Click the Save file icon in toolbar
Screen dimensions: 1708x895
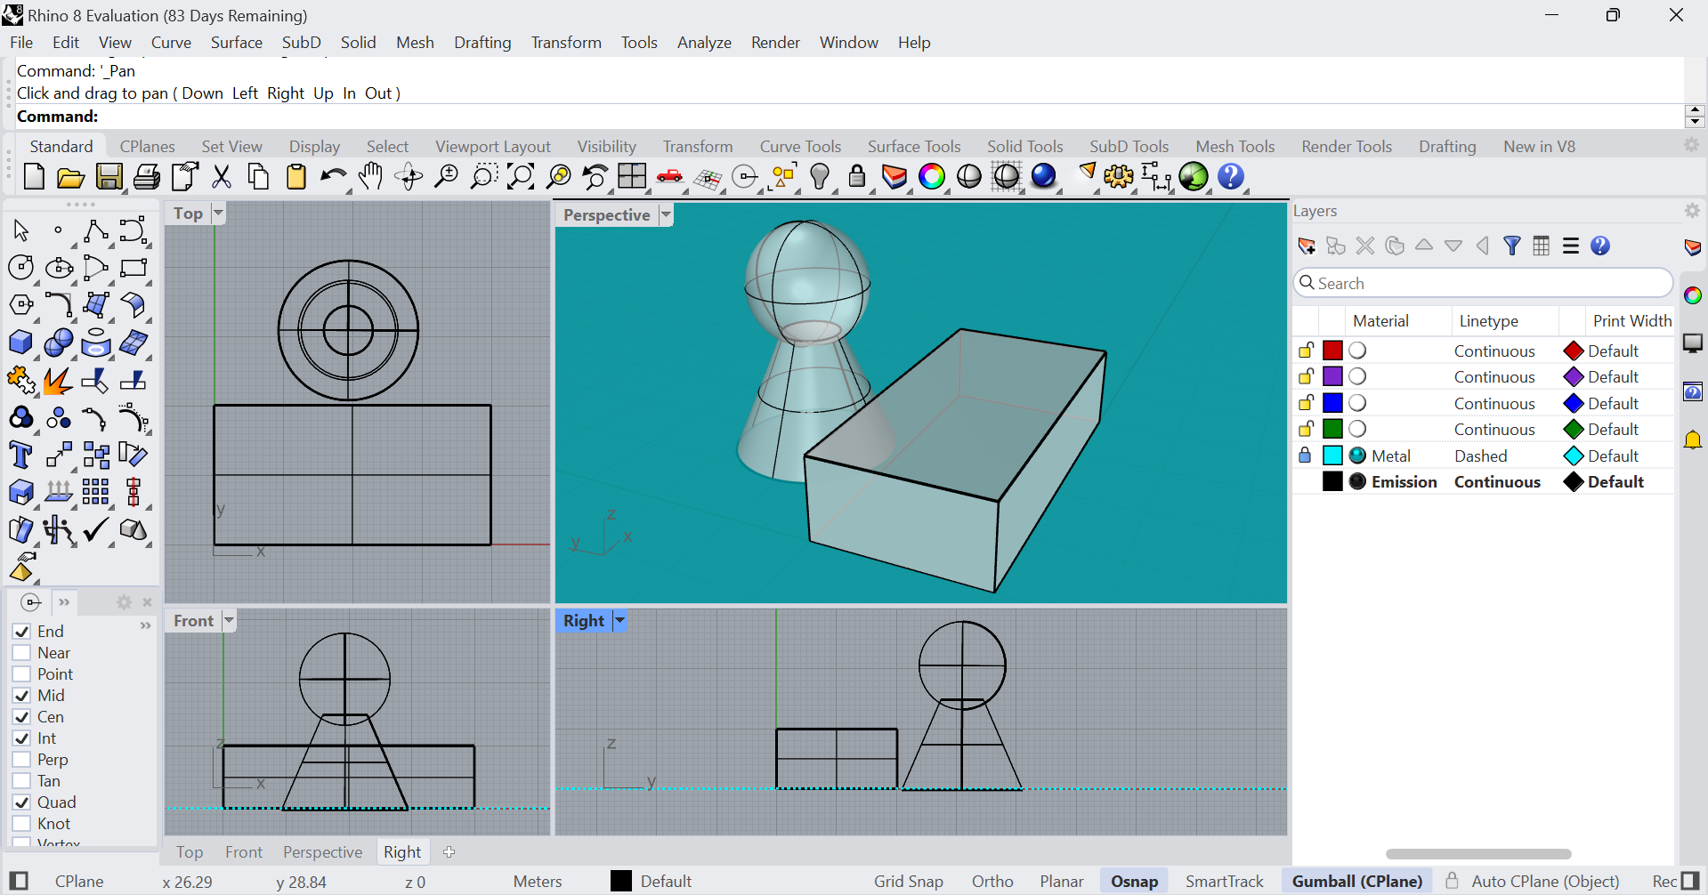click(109, 177)
